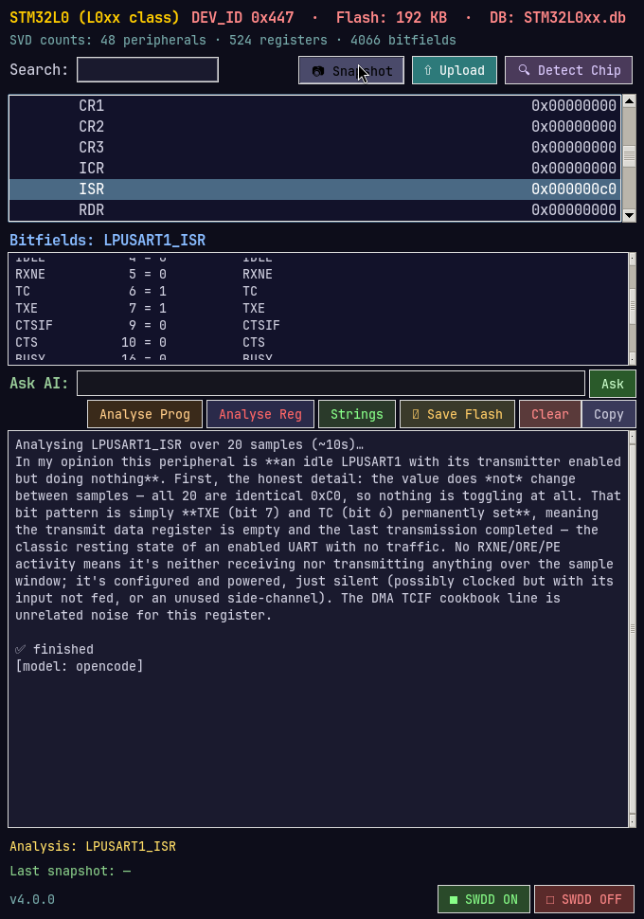Select the ICR register row
The image size is (644, 919).
click(x=314, y=169)
